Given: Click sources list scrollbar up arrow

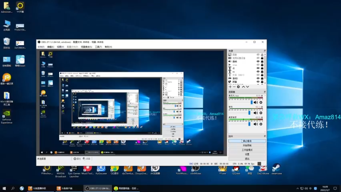Looking at the screenshot, I should point(265,55).
